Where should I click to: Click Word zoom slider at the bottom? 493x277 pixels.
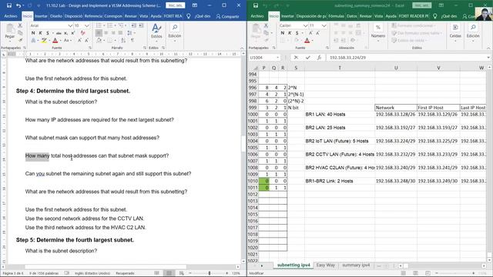tap(210, 273)
